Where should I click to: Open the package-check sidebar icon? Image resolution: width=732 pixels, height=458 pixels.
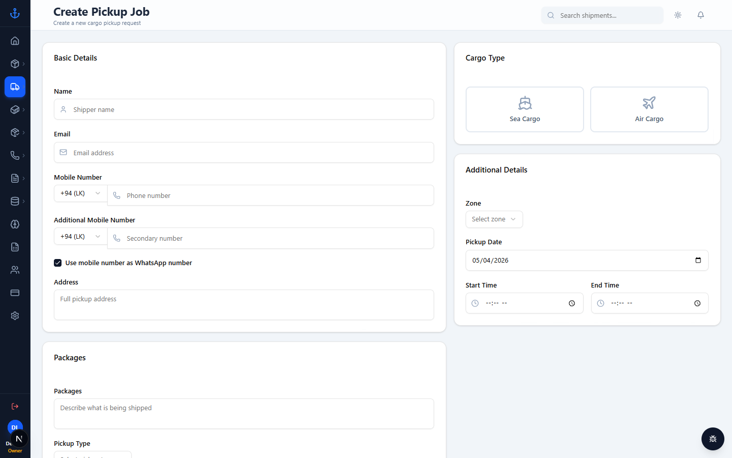(15, 132)
